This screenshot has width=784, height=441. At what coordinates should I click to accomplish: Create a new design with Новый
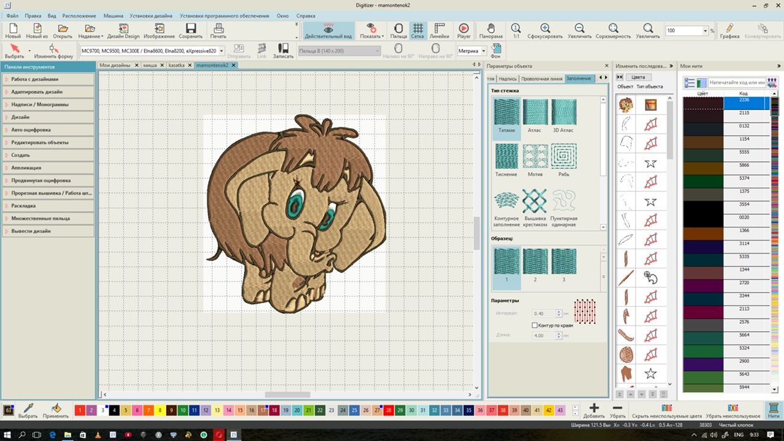[13, 31]
